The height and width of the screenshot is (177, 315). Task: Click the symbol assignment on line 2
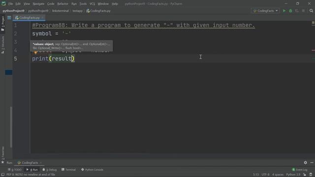point(51,33)
